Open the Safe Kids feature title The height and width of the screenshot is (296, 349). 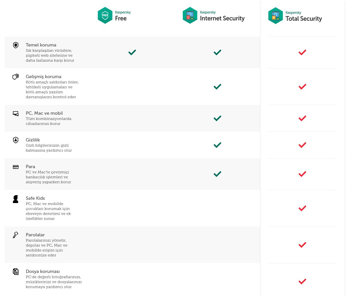click(x=35, y=198)
